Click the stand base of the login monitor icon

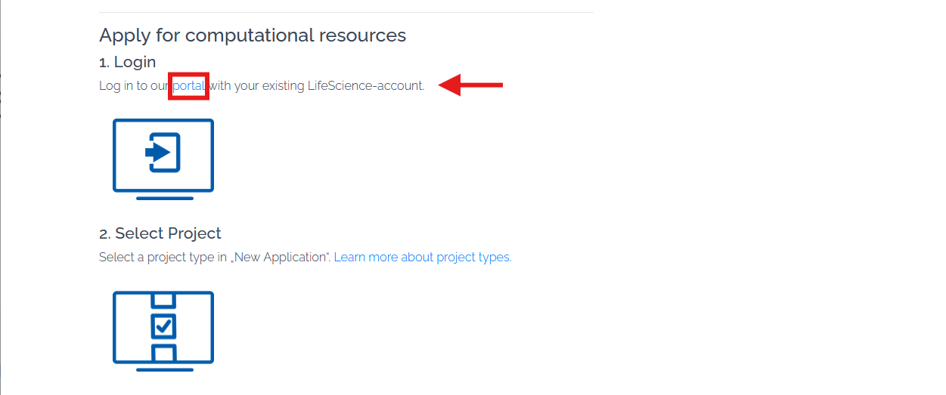click(x=164, y=198)
